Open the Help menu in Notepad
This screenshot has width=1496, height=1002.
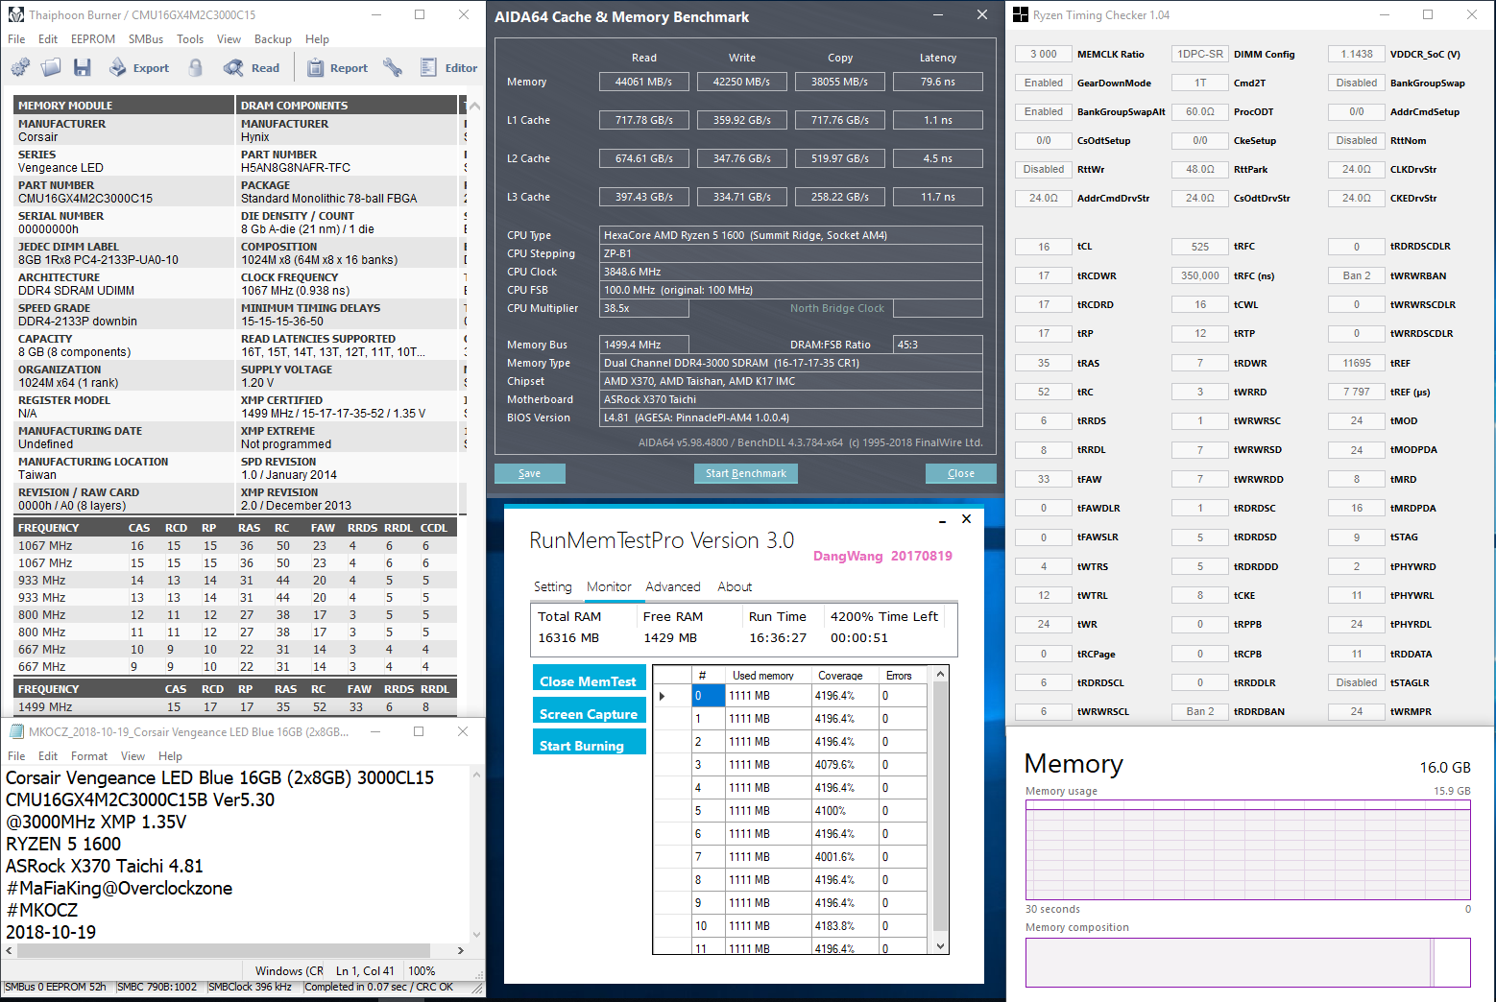coord(170,756)
